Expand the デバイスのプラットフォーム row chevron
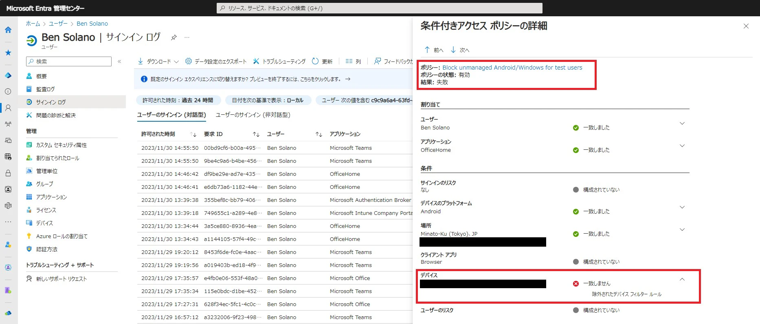 click(682, 207)
